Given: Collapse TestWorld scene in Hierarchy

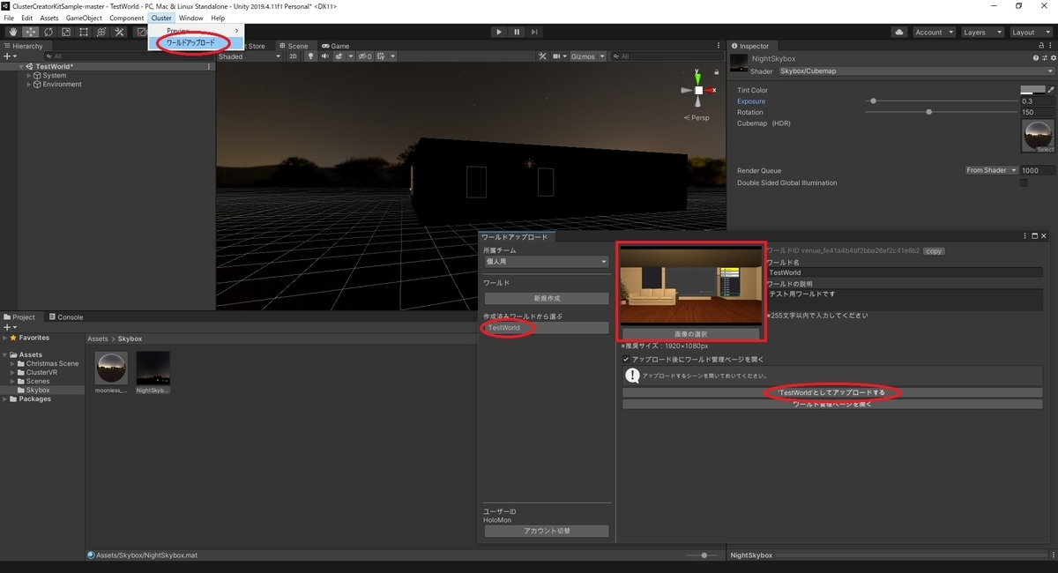Looking at the screenshot, I should click(x=21, y=67).
